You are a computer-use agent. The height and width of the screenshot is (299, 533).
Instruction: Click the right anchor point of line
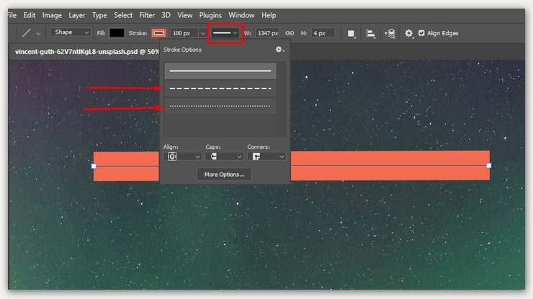(489, 165)
